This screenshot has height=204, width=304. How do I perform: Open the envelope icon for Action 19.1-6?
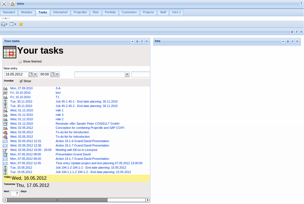5,141
